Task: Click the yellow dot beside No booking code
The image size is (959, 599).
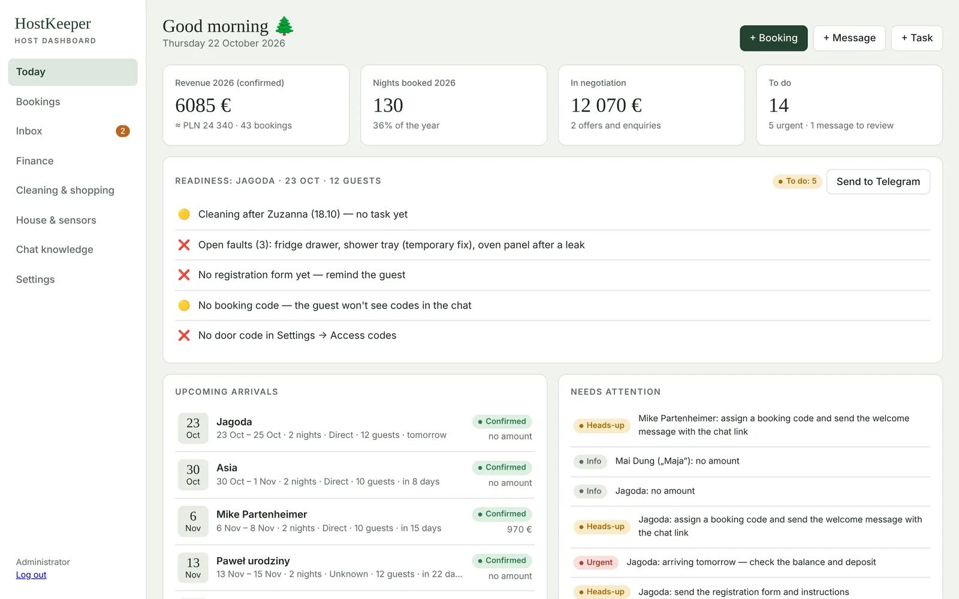Action: pyautogui.click(x=184, y=305)
